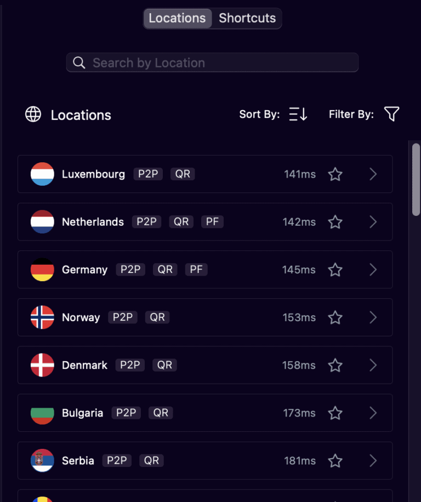This screenshot has height=502, width=421.
Task: Click the Denmark flag icon
Action: coord(42,365)
